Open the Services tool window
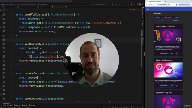192x108 pixels. 25,105
